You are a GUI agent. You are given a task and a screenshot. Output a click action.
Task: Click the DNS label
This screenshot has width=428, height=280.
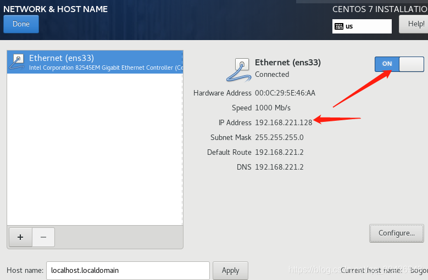(x=244, y=167)
